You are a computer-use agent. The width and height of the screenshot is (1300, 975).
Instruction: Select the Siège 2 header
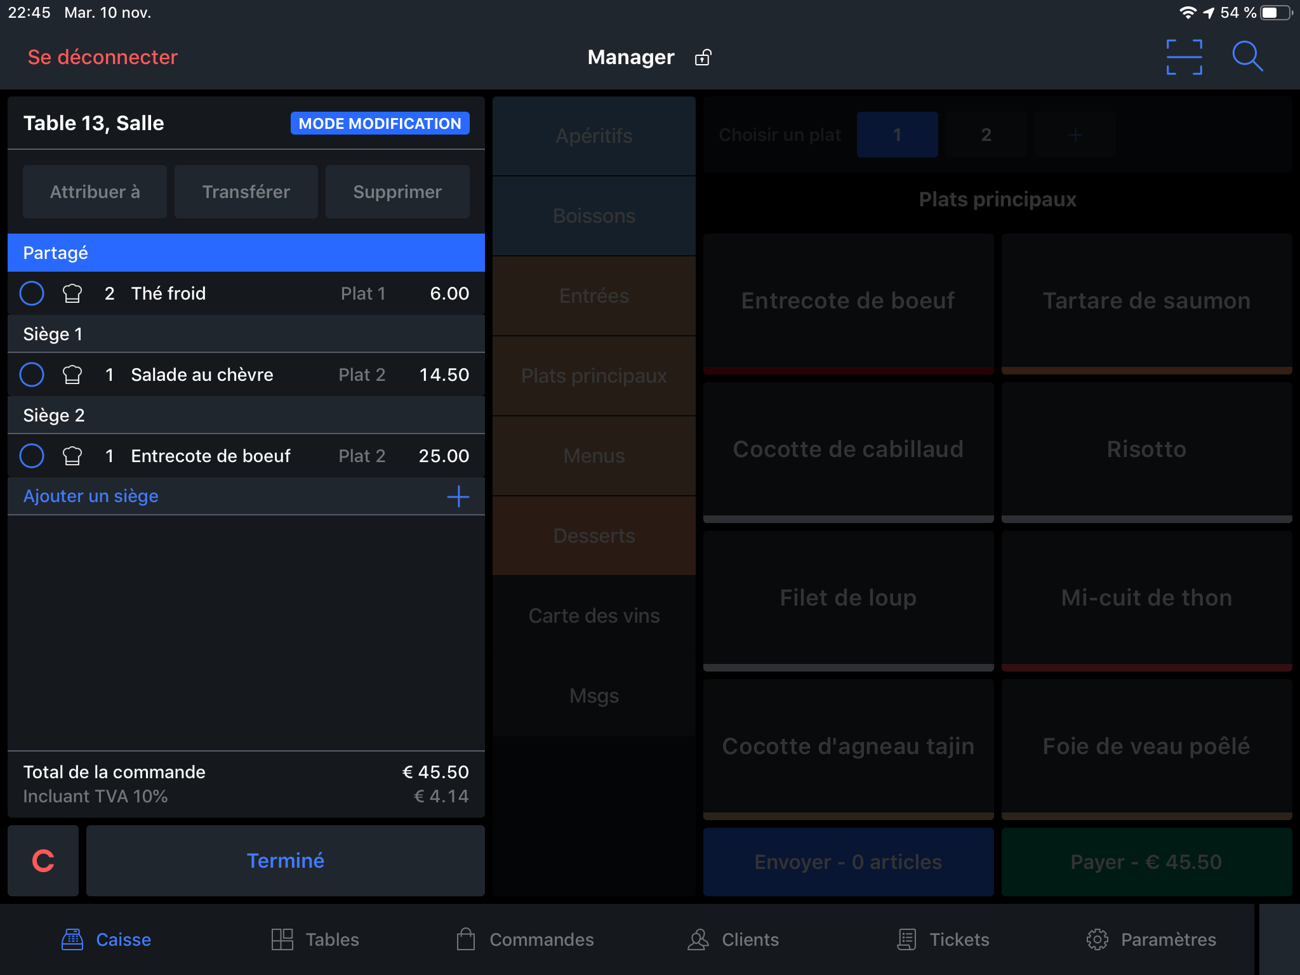click(246, 415)
